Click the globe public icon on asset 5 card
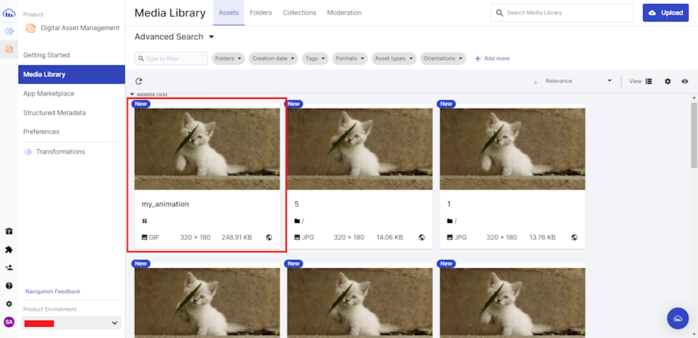Image resolution: width=698 pixels, height=338 pixels. pos(422,238)
